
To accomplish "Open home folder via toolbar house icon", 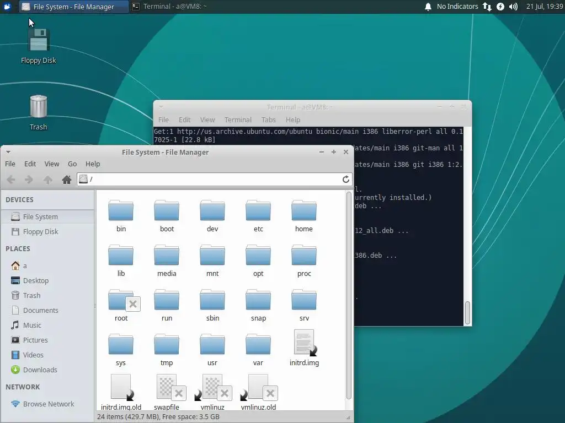I will click(66, 179).
